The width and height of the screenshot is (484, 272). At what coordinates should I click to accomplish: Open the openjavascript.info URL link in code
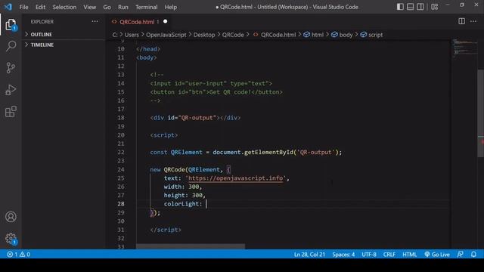click(x=235, y=178)
